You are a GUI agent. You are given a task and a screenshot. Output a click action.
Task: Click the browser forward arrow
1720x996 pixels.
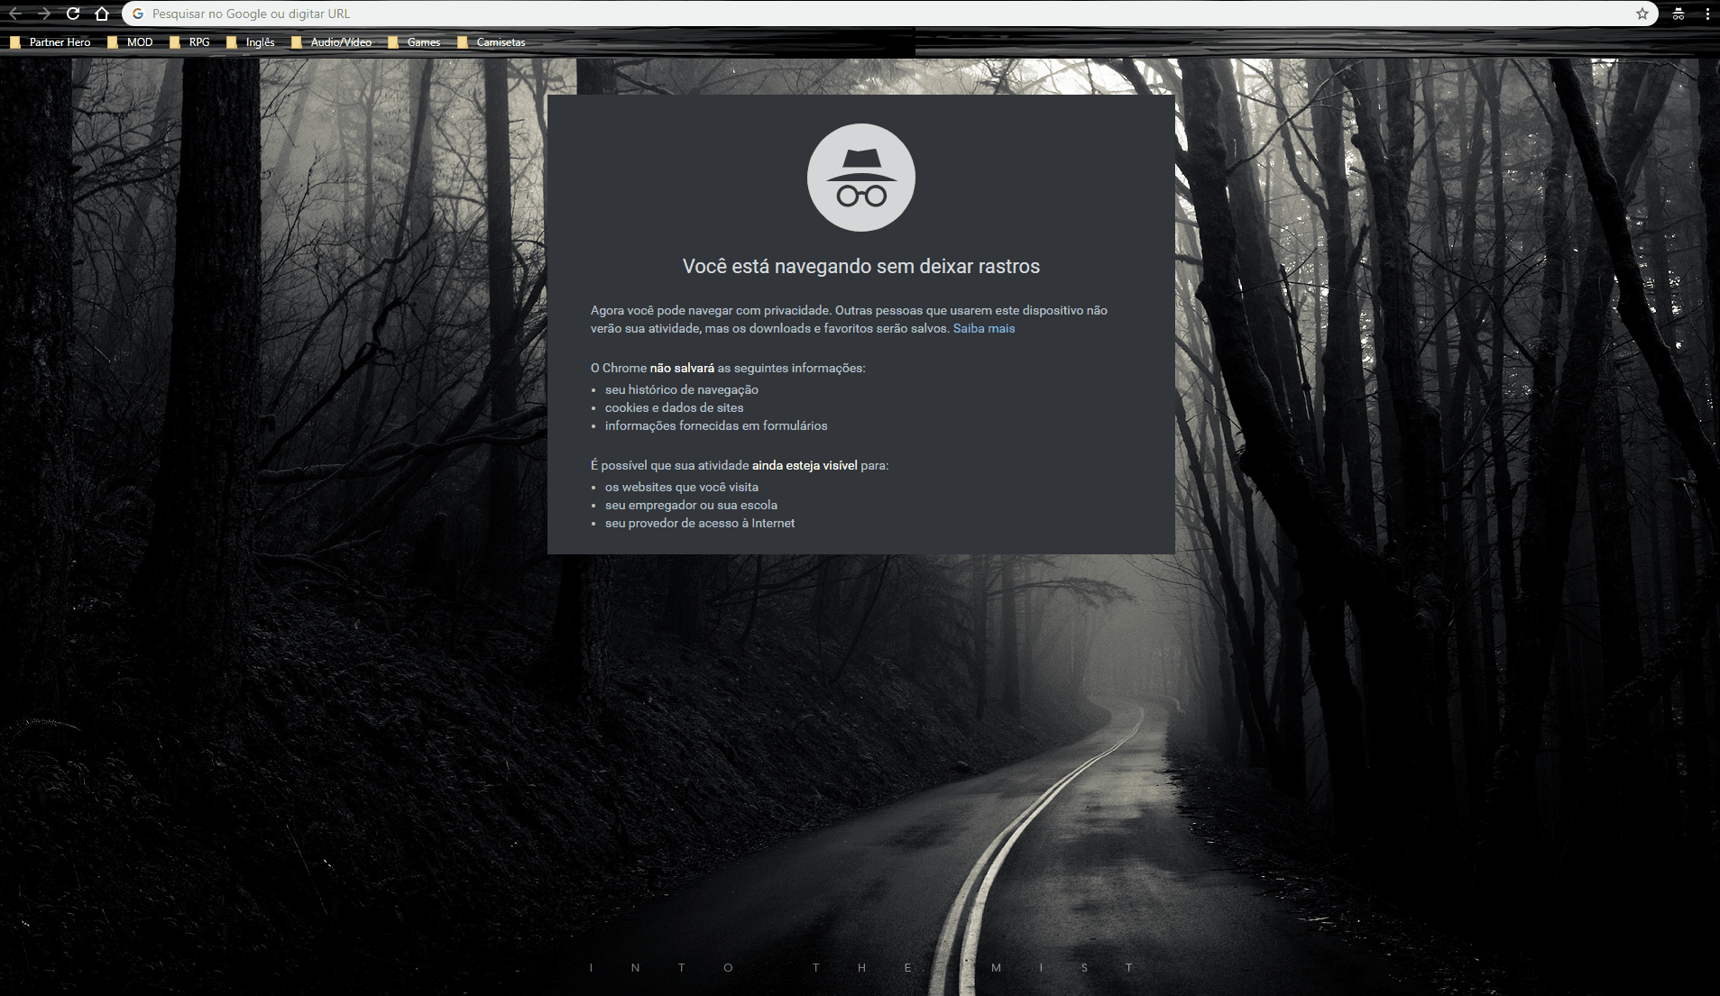[x=44, y=14]
